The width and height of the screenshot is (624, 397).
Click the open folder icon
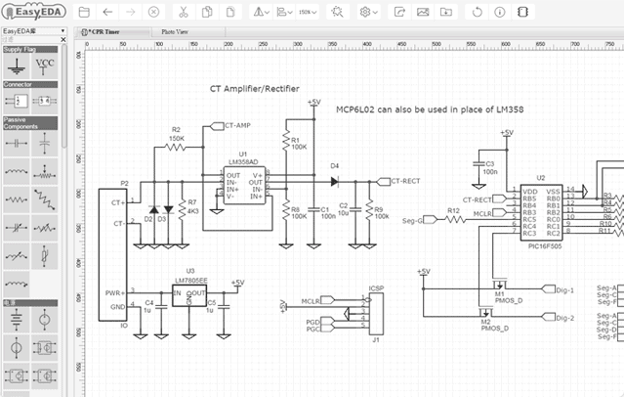pyautogui.click(x=84, y=12)
